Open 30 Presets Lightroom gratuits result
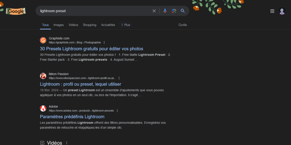 [x=92, y=49]
